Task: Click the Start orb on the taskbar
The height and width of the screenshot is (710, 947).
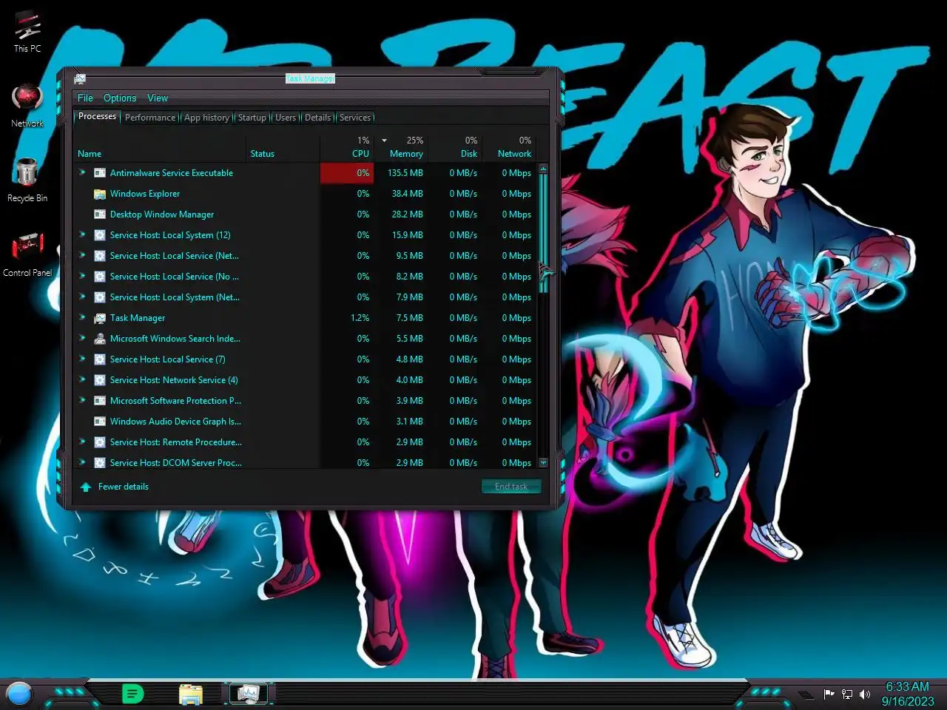Action: point(19,694)
